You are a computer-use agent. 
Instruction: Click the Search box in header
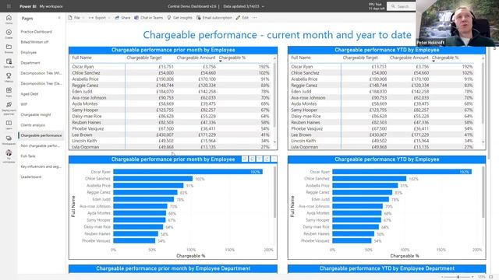click(402, 6)
